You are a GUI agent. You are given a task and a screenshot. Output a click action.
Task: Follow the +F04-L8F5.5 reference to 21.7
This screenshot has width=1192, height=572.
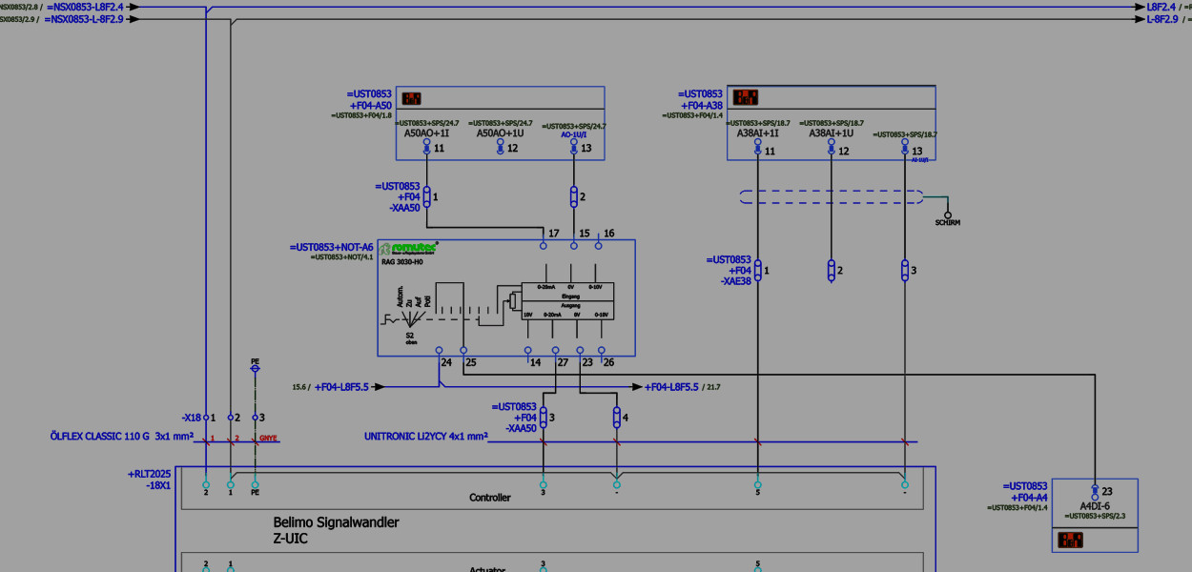tap(671, 387)
